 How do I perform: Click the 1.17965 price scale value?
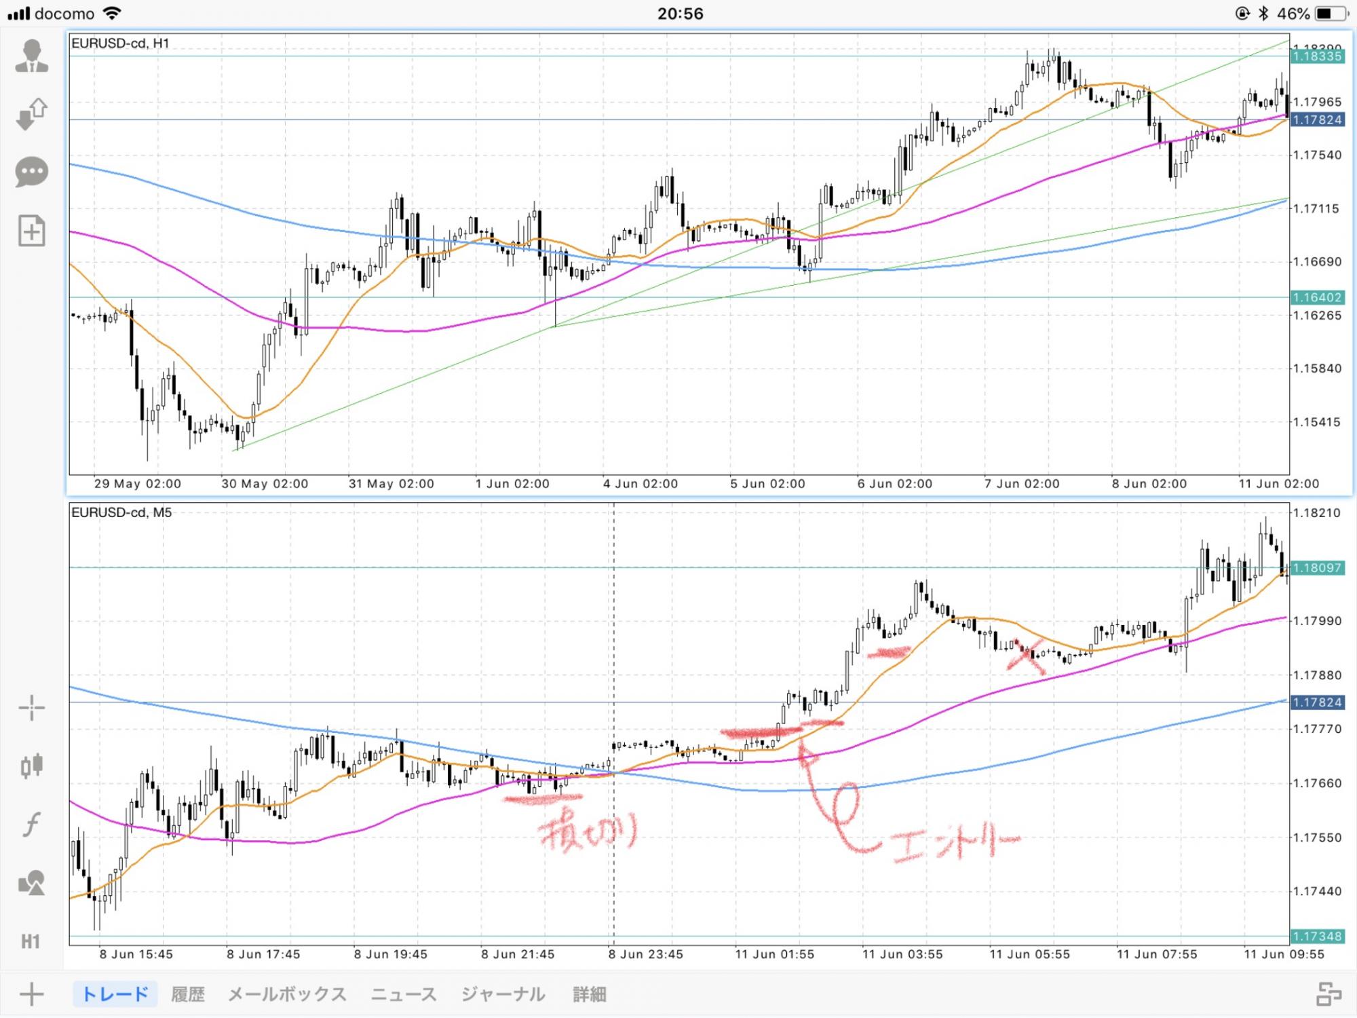1317,102
